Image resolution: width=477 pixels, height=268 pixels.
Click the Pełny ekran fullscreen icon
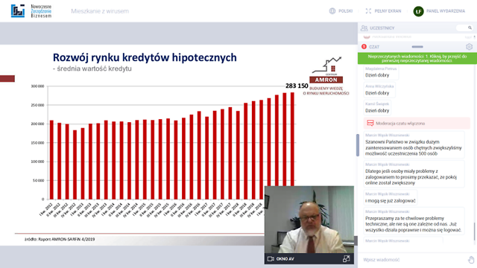coord(368,11)
